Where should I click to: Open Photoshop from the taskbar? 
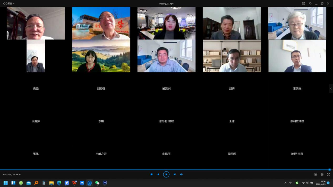tap(105, 183)
